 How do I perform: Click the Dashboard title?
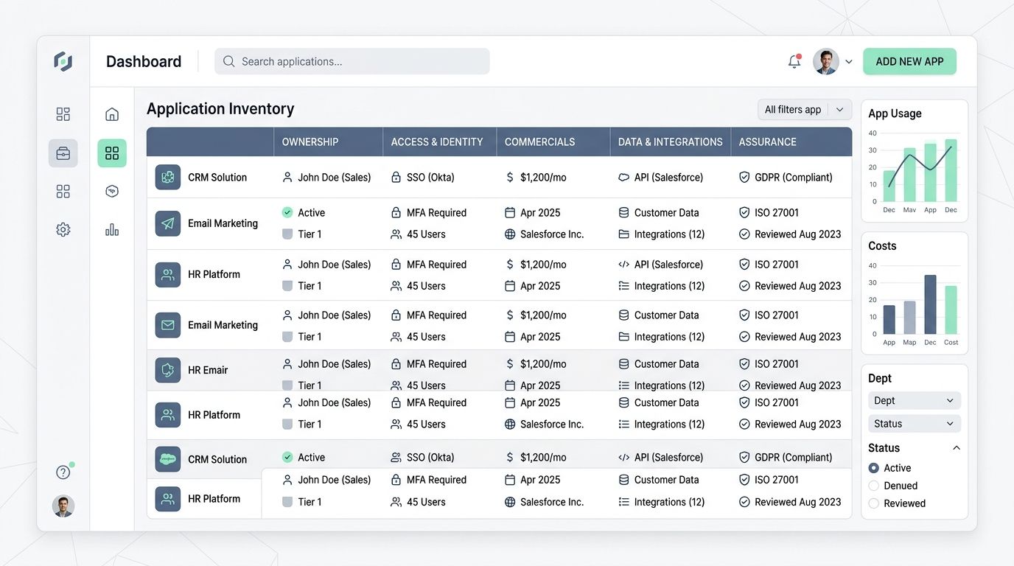coord(144,61)
